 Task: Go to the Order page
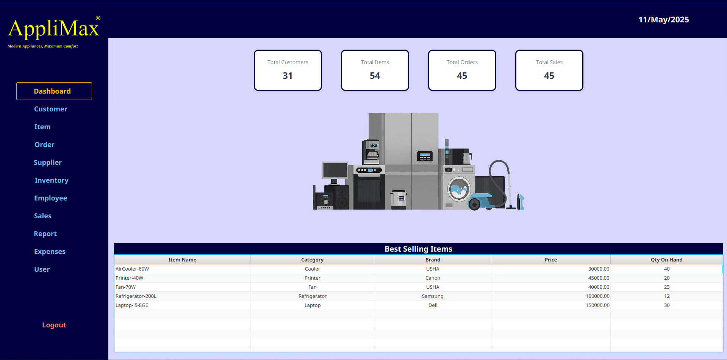(x=44, y=144)
